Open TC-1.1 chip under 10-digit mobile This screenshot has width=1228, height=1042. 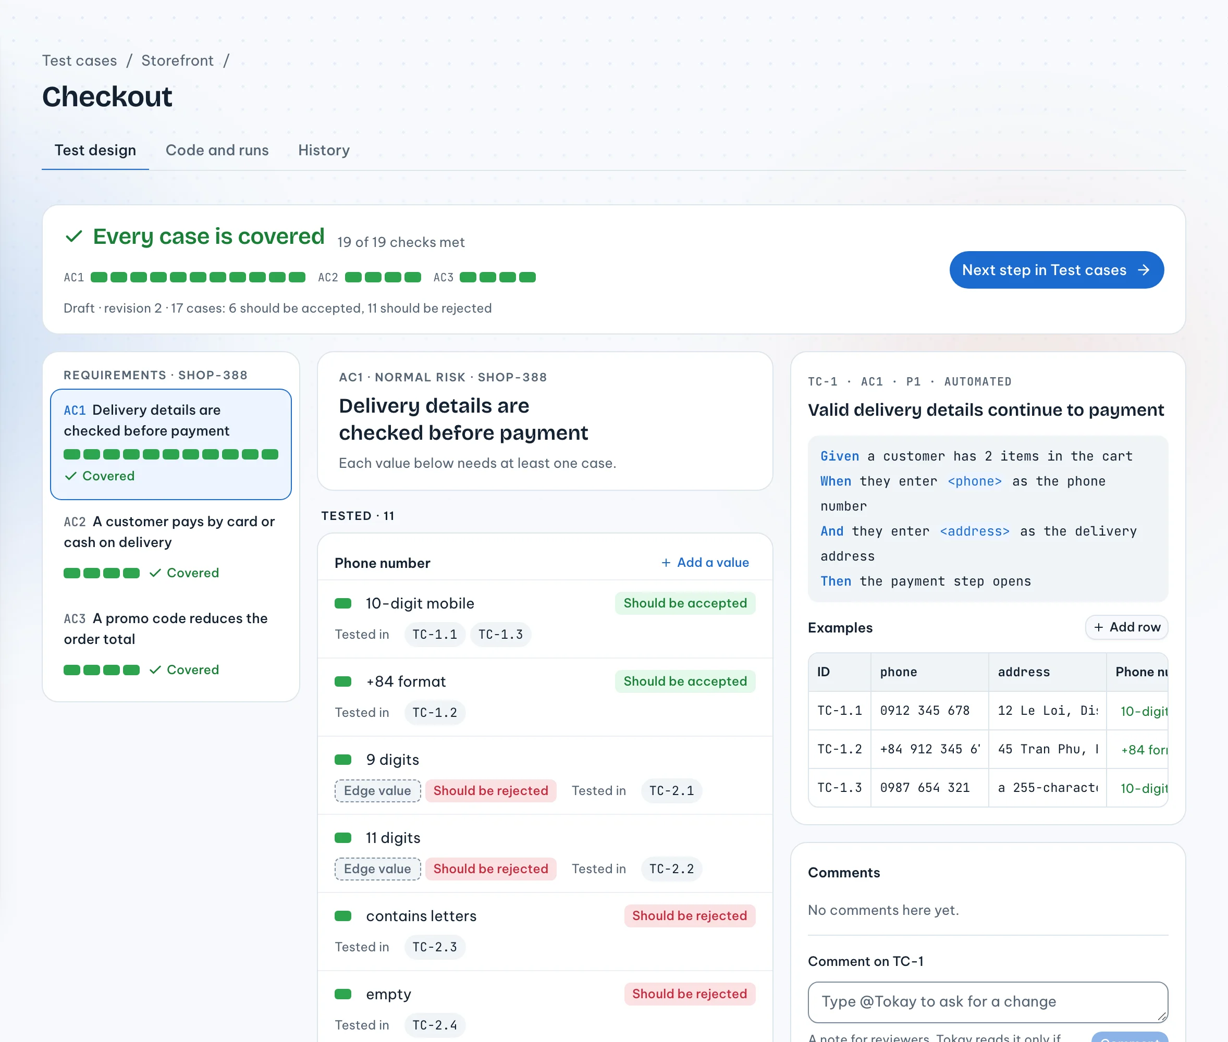[434, 635]
